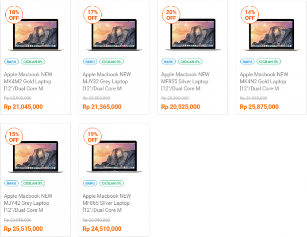The image size is (307, 237).
Task: Click the 14% OFF discount badge
Action: (250, 15)
